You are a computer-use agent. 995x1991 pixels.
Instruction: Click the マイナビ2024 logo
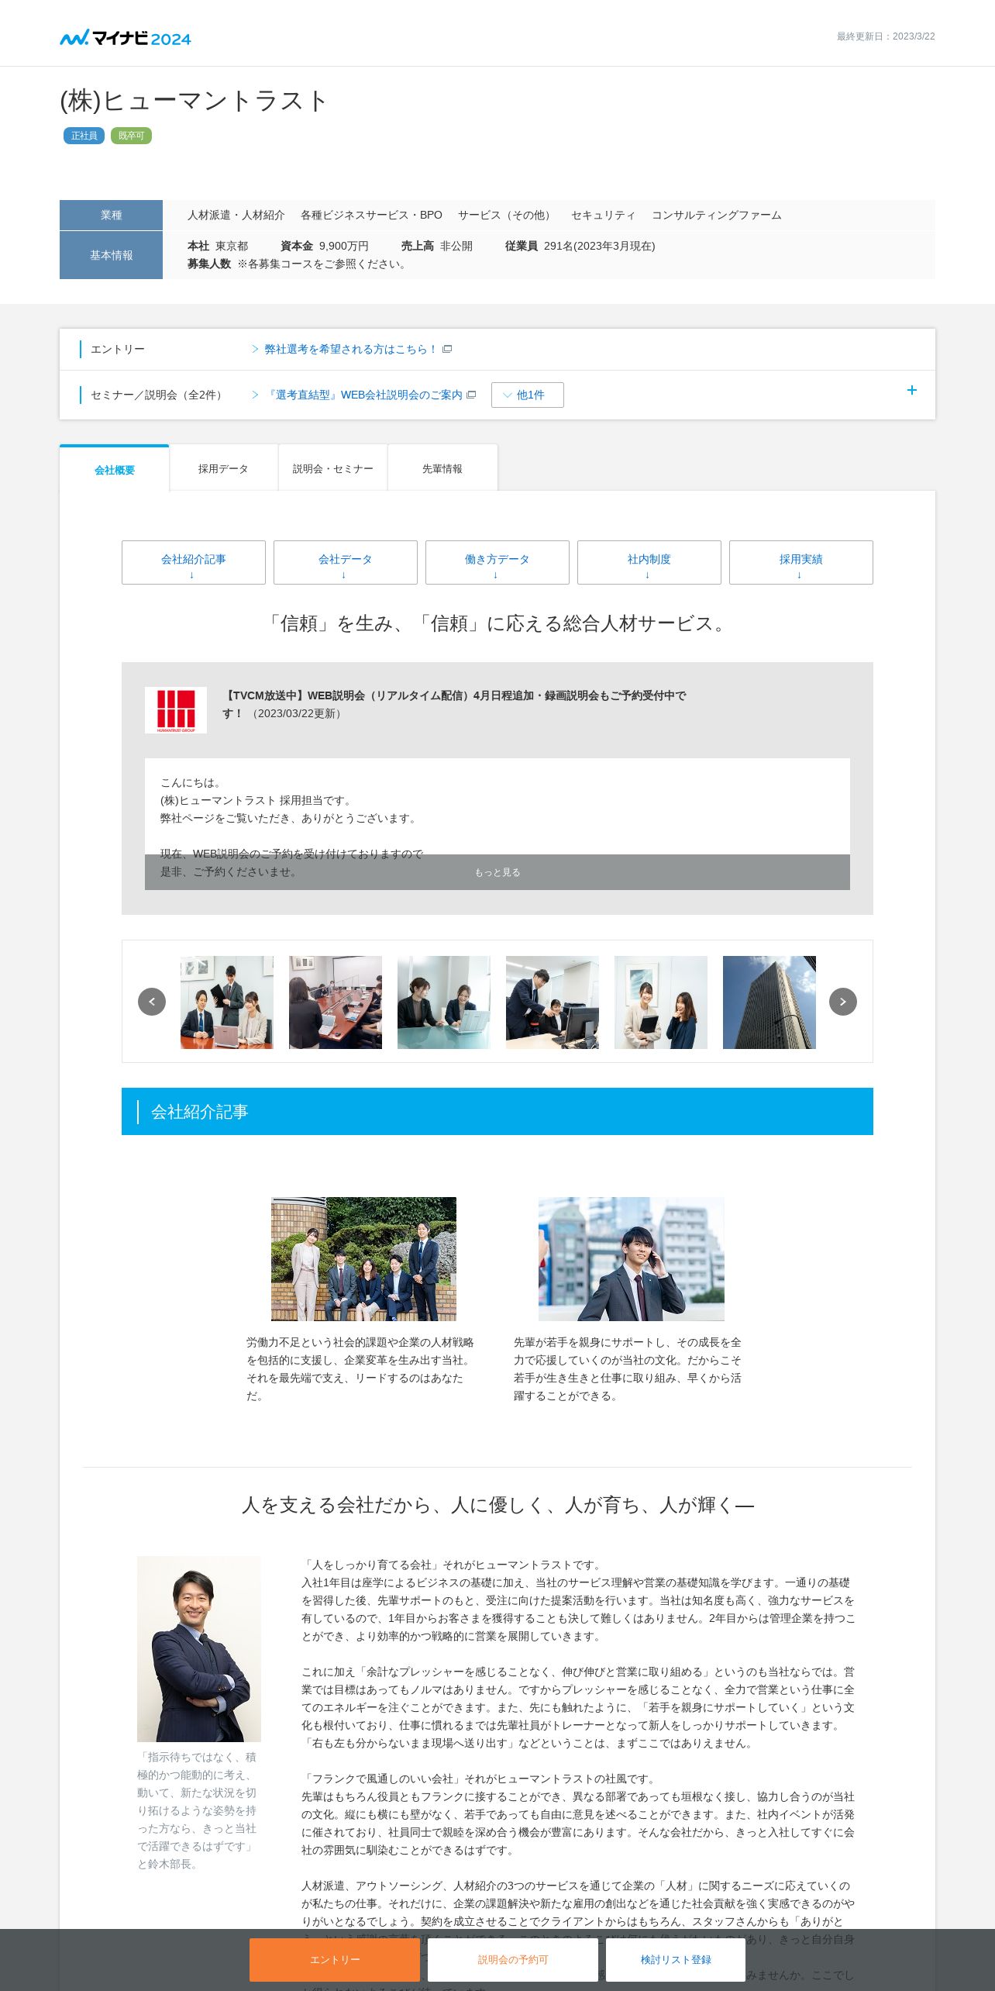coord(126,37)
